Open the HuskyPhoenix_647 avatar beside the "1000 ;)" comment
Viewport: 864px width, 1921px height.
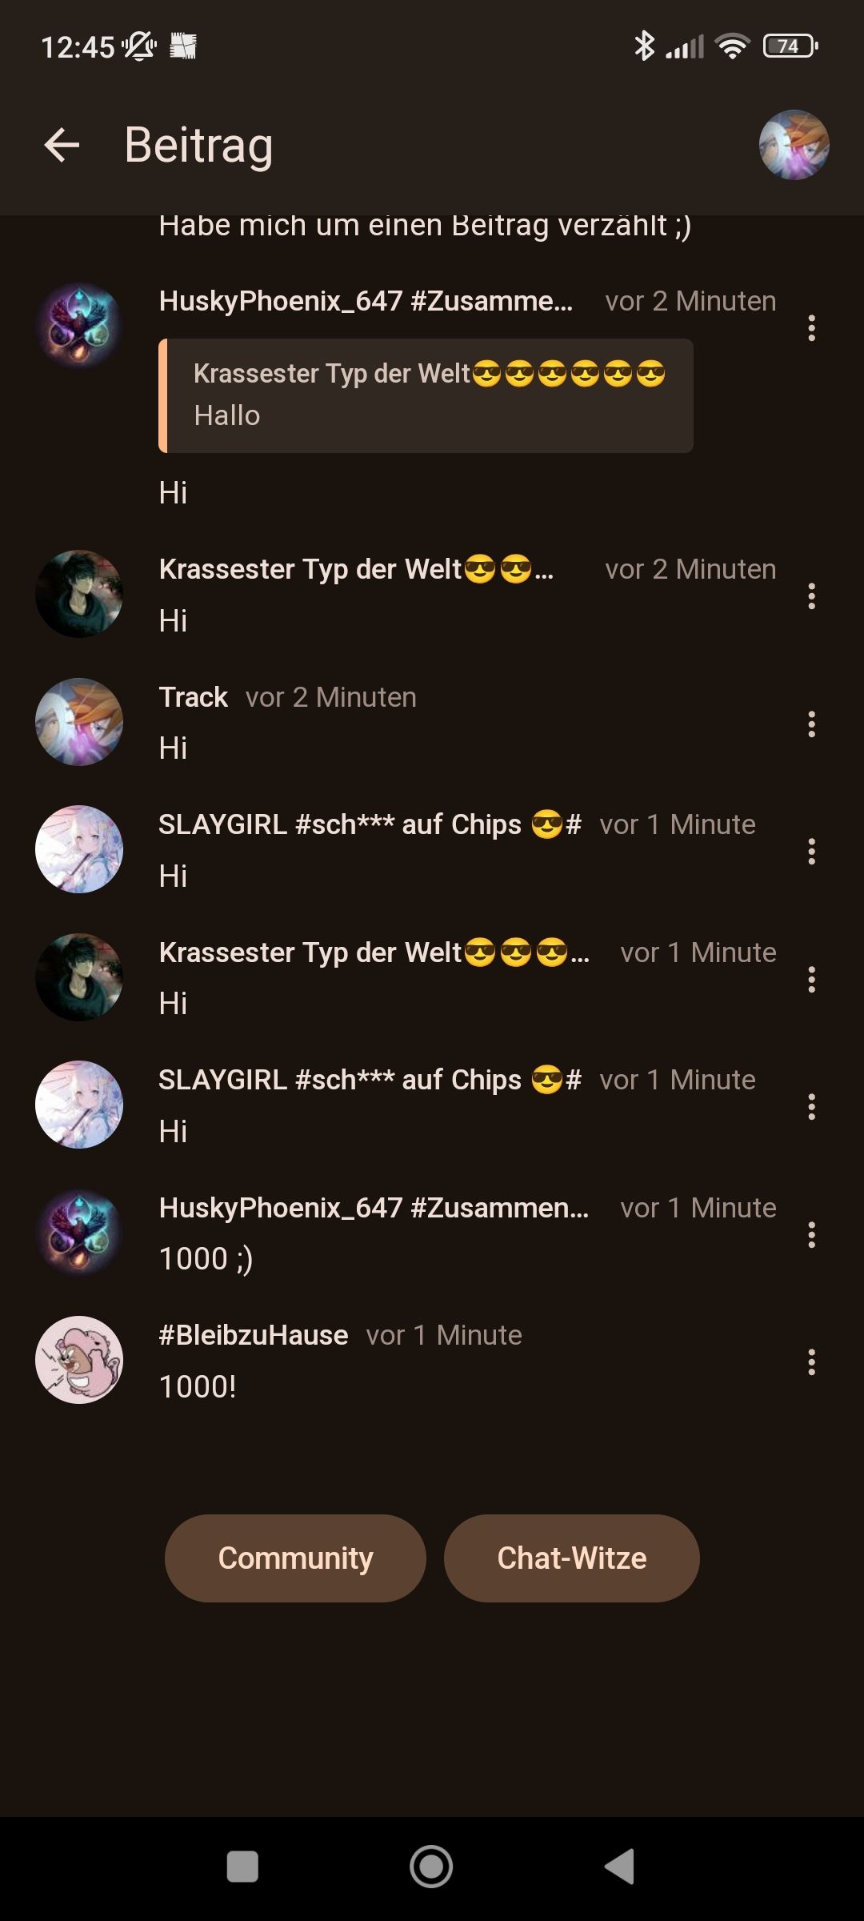[x=79, y=1233]
